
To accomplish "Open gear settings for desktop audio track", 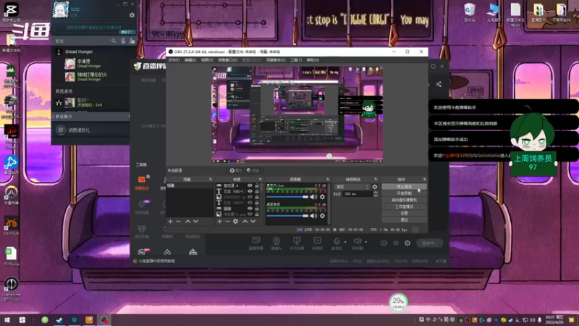I will click(322, 216).
